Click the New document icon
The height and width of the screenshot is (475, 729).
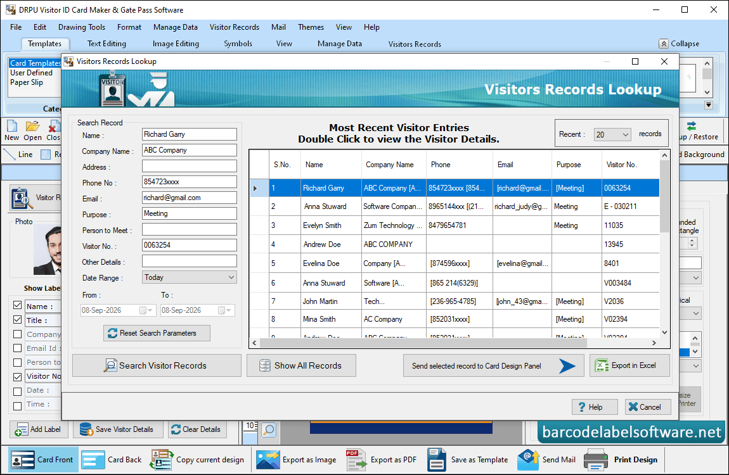click(x=11, y=126)
